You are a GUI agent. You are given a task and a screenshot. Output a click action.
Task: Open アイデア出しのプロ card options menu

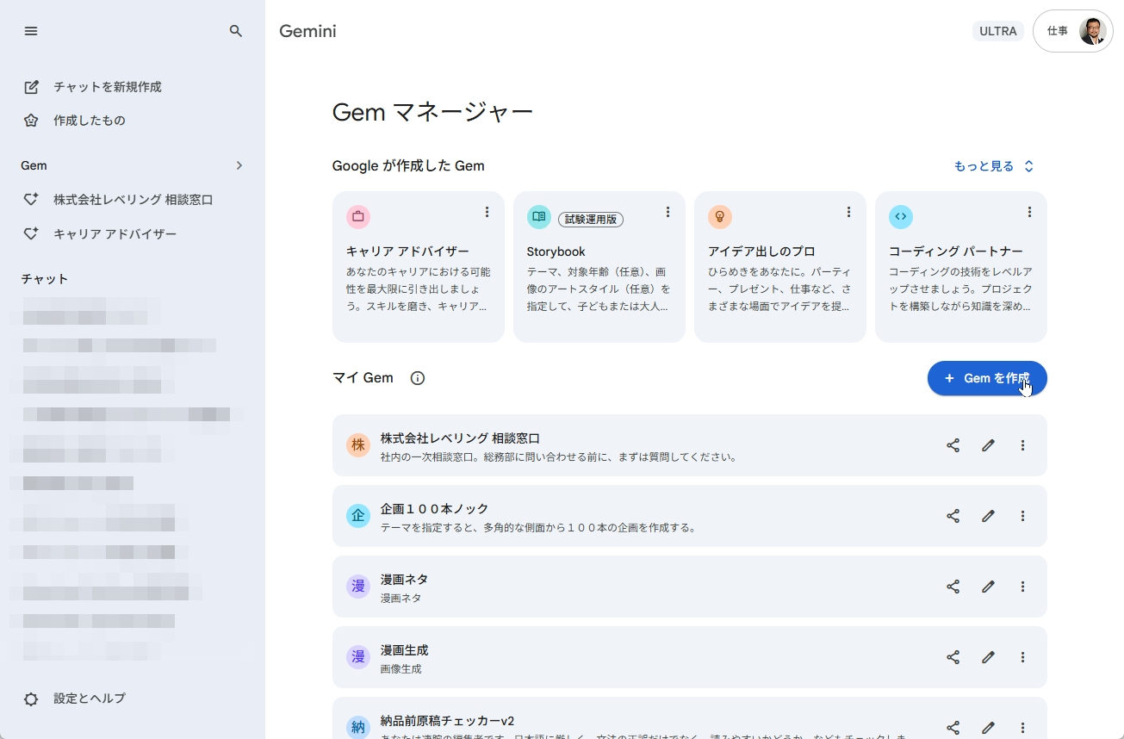point(848,212)
